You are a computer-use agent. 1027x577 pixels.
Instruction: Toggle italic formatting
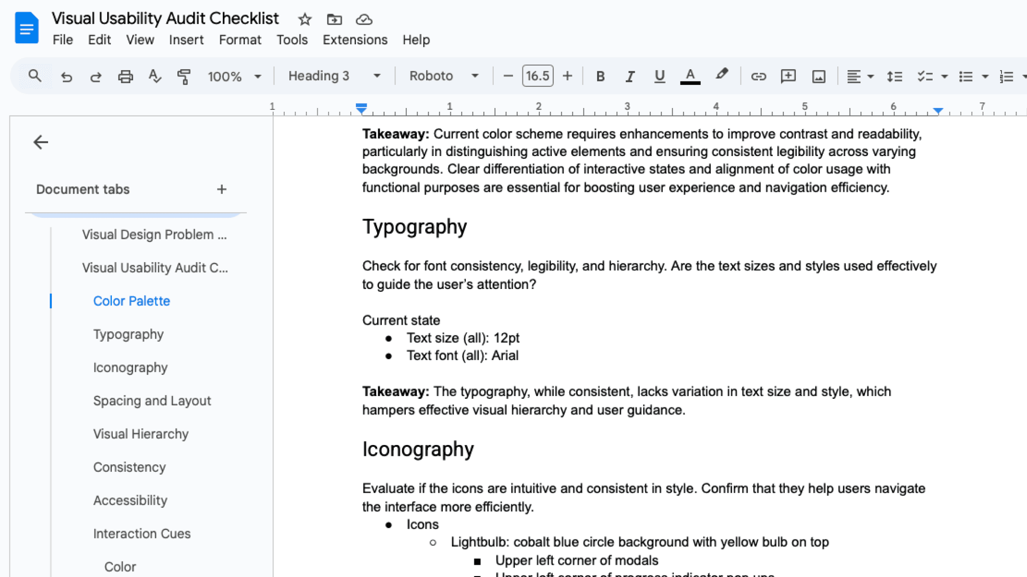[630, 76]
